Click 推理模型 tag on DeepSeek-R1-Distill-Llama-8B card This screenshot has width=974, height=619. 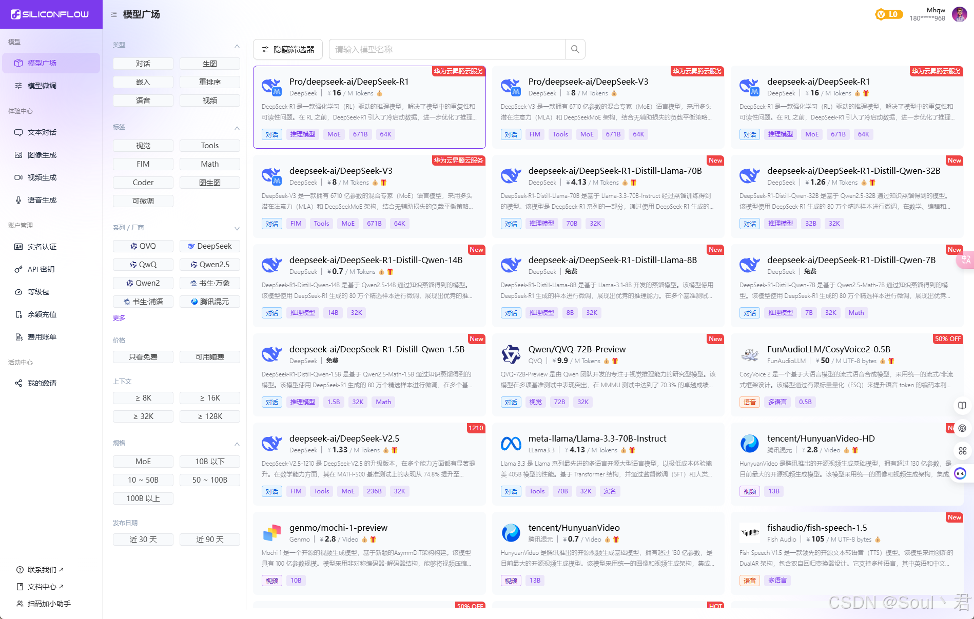click(x=541, y=313)
